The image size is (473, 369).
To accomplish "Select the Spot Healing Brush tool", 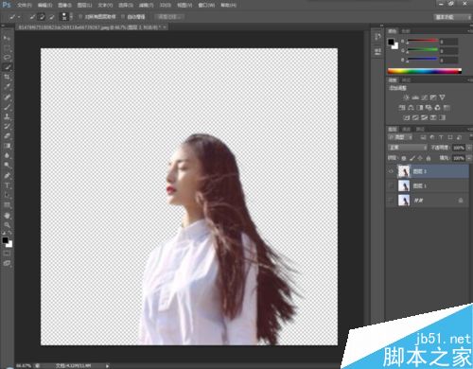I will click(7, 97).
